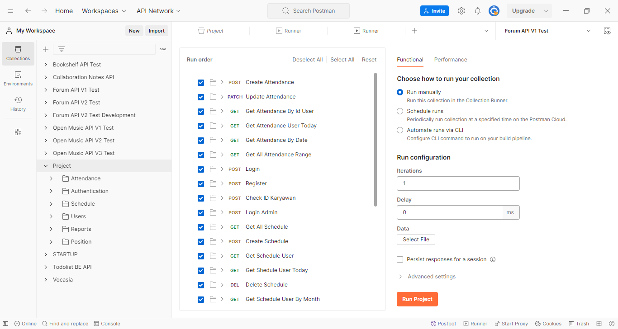618x329 pixels.
Task: Expand the Vocasia collection
Action: click(x=46, y=280)
